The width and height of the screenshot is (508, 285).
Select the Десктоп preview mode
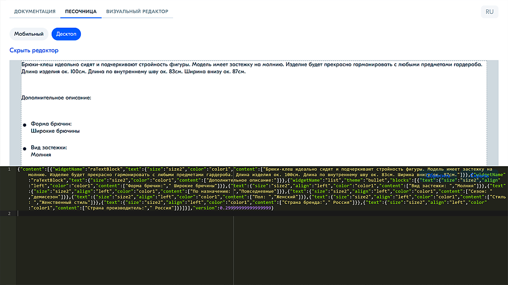[66, 34]
